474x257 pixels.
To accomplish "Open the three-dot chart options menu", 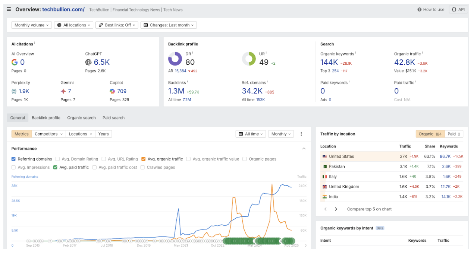I will (x=301, y=134).
